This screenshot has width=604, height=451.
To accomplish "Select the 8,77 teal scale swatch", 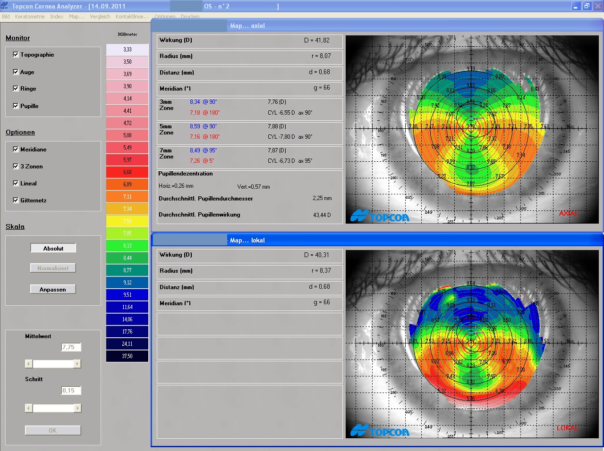I will point(128,270).
